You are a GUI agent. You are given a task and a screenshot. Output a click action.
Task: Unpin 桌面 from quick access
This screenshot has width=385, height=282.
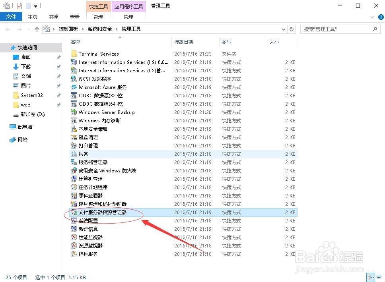pyautogui.click(x=59, y=57)
